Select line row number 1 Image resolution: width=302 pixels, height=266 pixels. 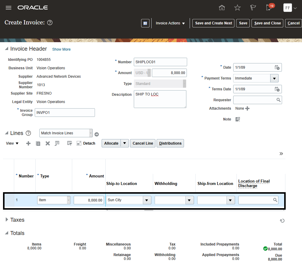click(x=17, y=200)
